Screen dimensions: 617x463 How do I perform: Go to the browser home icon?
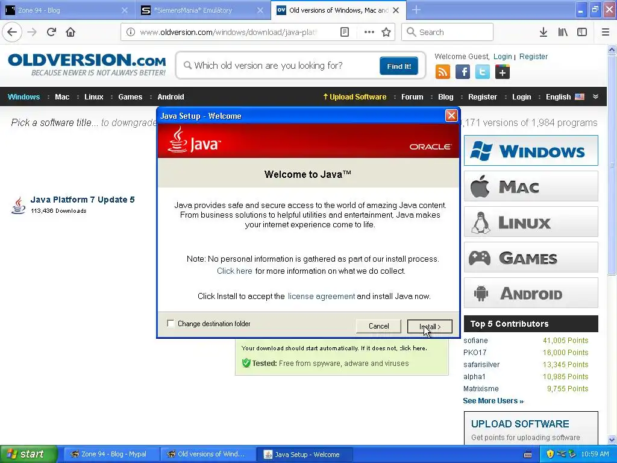pos(70,32)
